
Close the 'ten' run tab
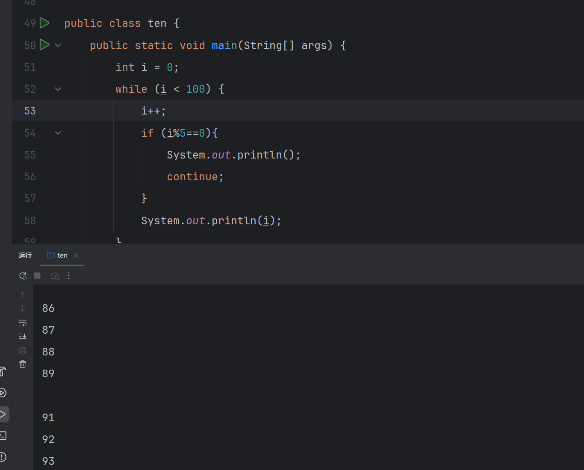coord(76,256)
